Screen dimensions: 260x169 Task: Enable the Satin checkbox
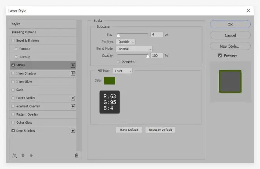(13, 90)
